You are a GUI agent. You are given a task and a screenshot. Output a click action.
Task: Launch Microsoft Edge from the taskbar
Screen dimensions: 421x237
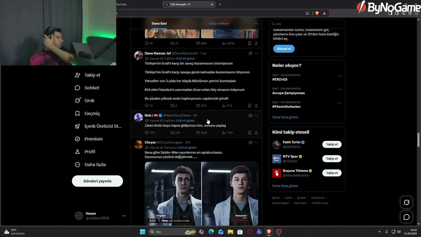tap(211, 232)
